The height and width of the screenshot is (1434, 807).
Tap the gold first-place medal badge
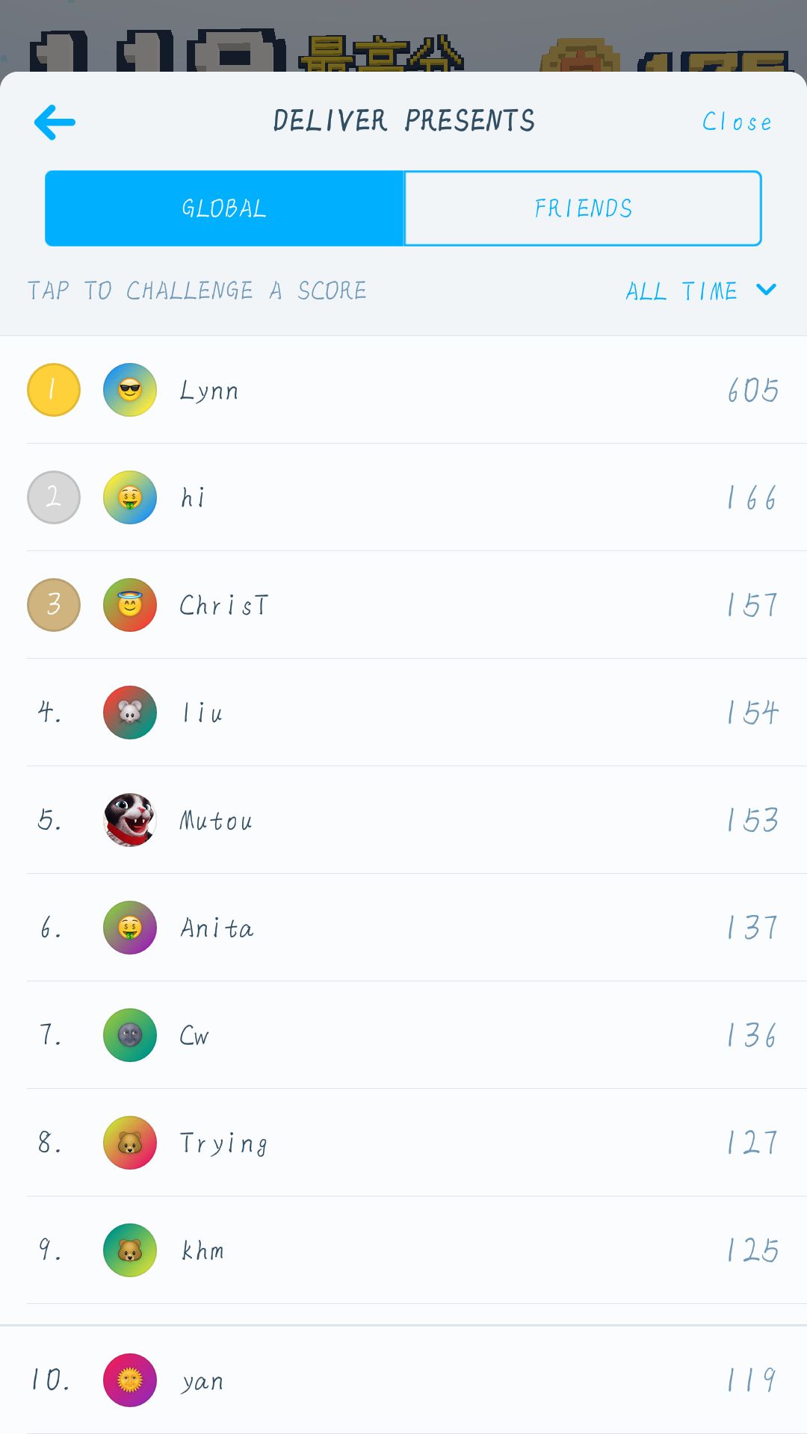[x=54, y=390]
